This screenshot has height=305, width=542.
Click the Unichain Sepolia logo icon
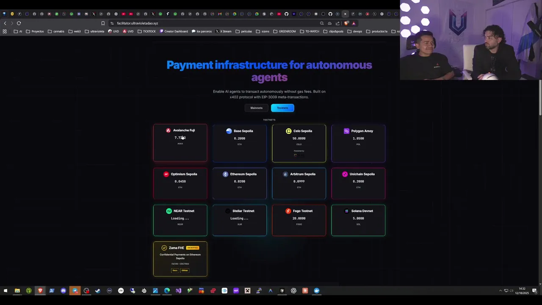tap(345, 174)
